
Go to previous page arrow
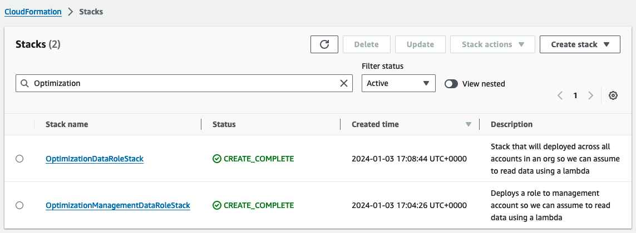[x=560, y=95]
